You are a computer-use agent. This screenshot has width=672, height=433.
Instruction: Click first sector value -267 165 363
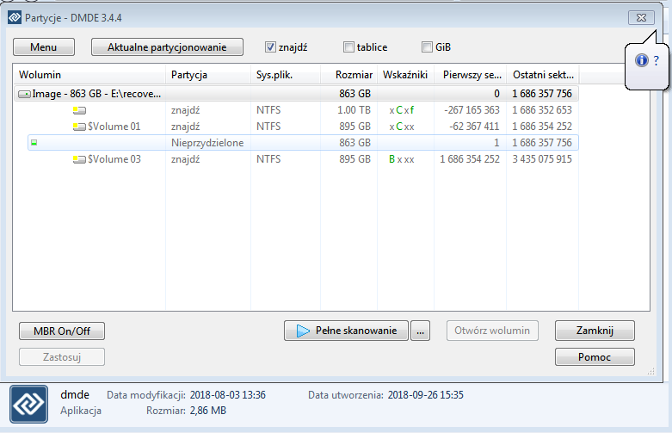click(472, 110)
